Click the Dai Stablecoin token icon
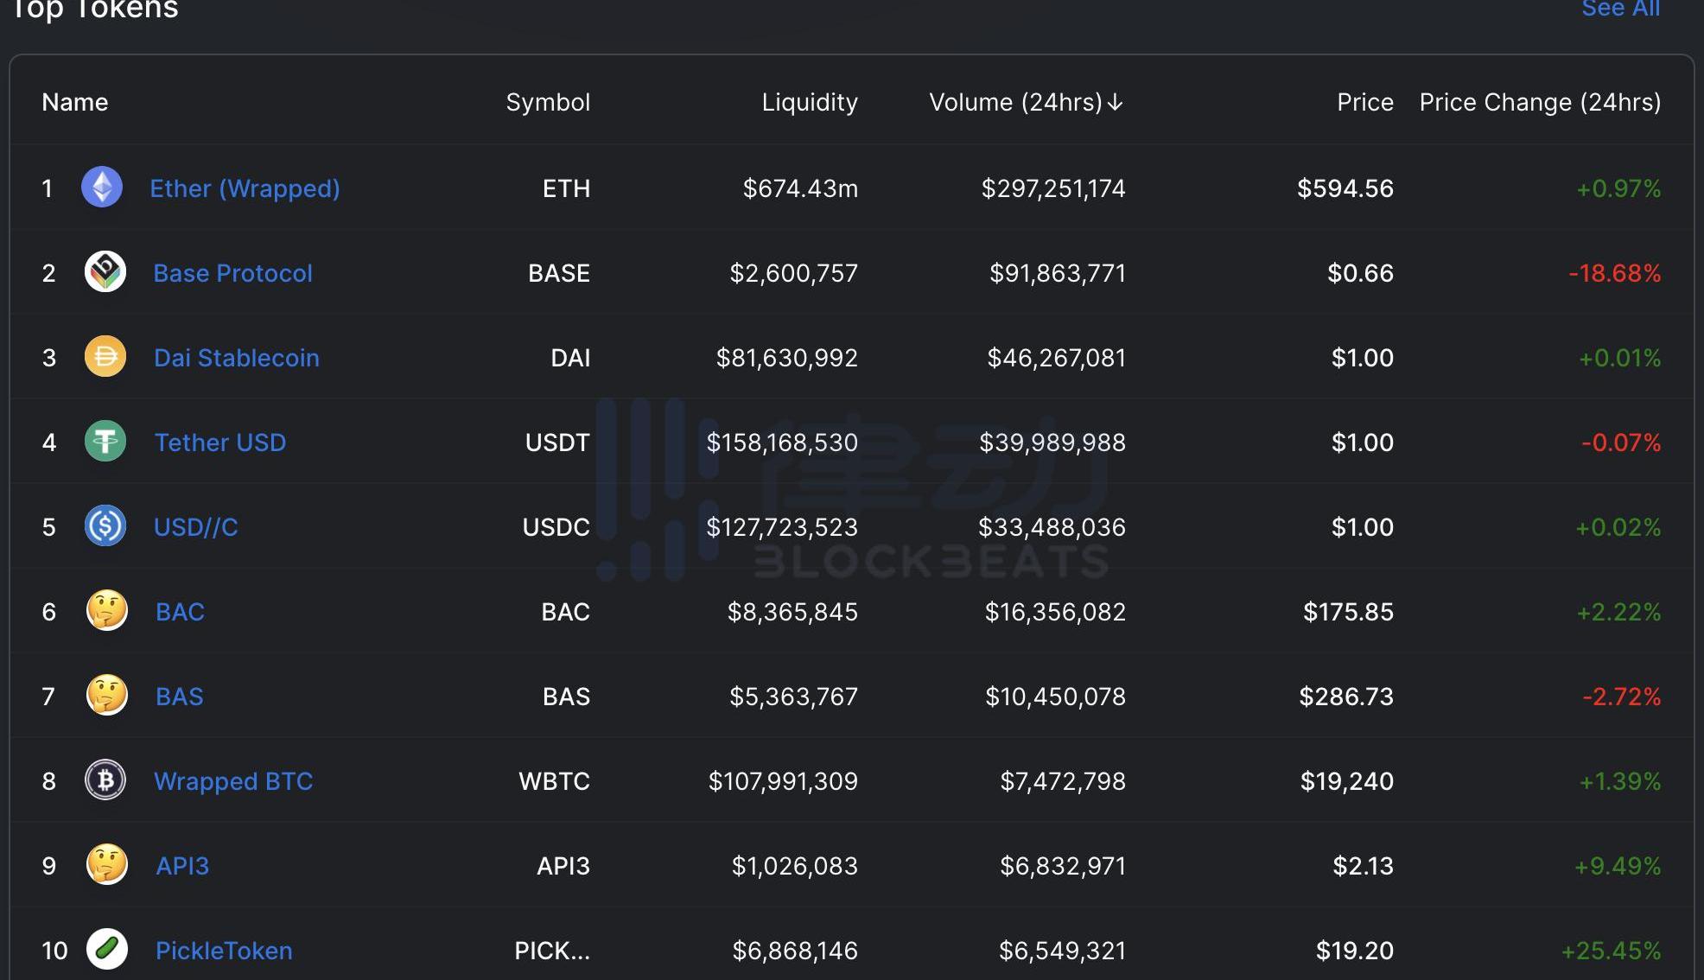Viewport: 1704px width, 980px height. (x=105, y=356)
